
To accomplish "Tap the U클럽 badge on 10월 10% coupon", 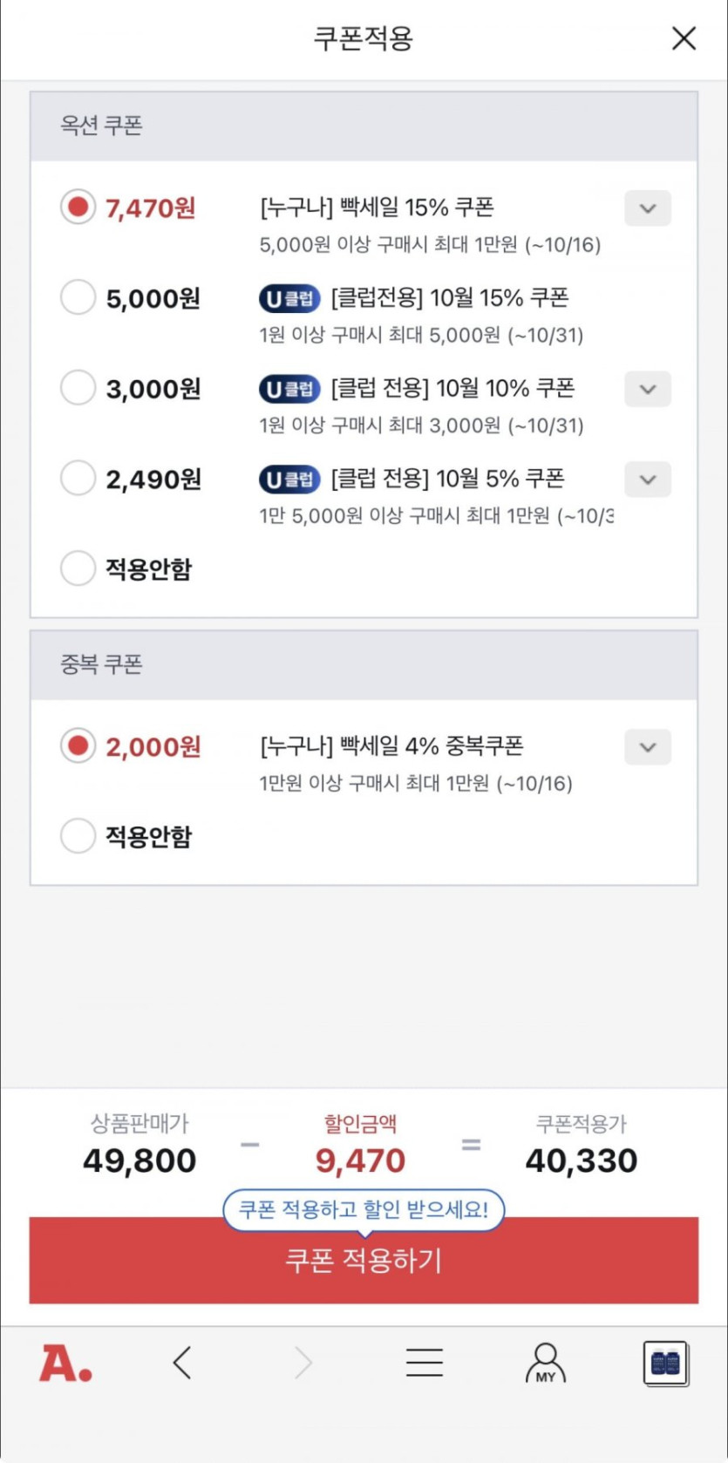I will 289,389.
